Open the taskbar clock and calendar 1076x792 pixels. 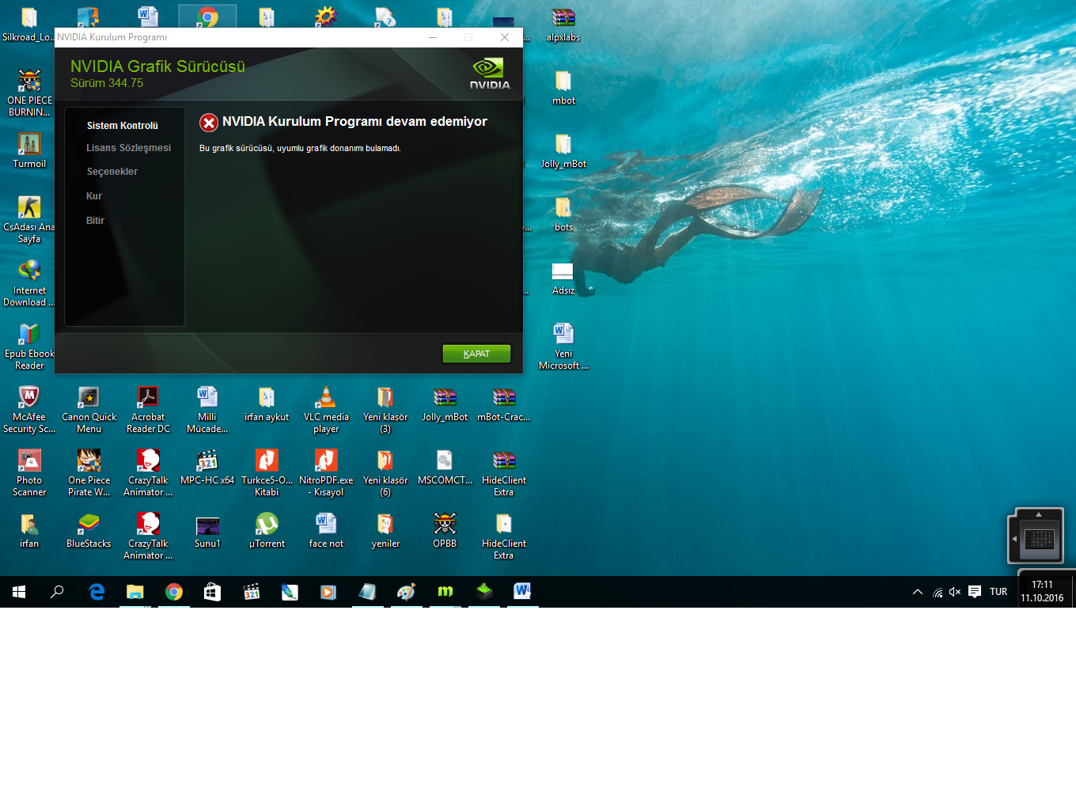(1042, 592)
